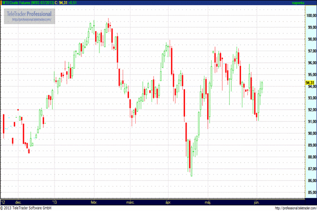
Task: Click the candlestick icon beside the WTI title
Action: [x=2, y=3]
